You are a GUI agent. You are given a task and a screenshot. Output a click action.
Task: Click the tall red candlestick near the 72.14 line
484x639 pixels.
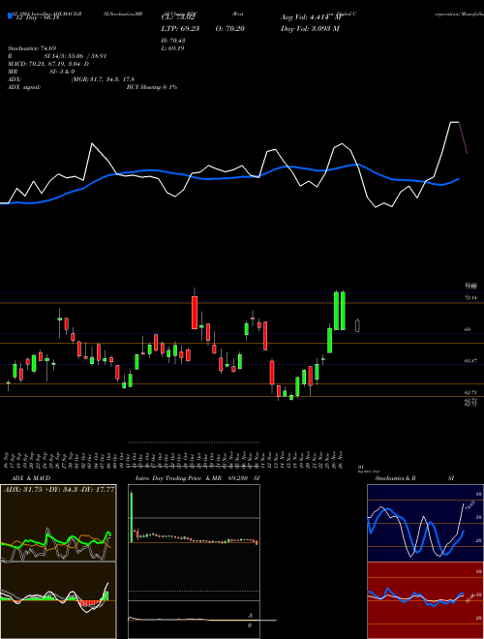coord(195,312)
